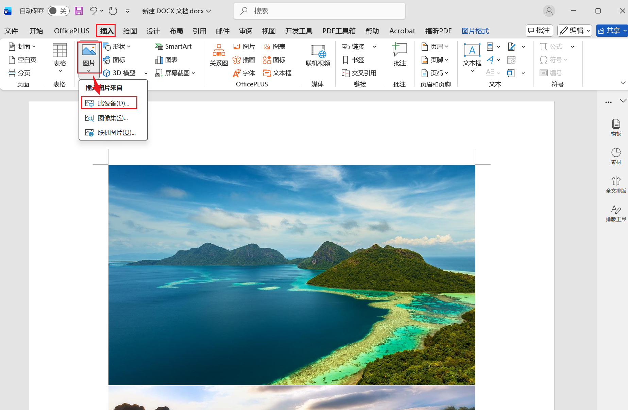Click inside the 搜索 search box
The height and width of the screenshot is (410, 628).
(x=319, y=11)
